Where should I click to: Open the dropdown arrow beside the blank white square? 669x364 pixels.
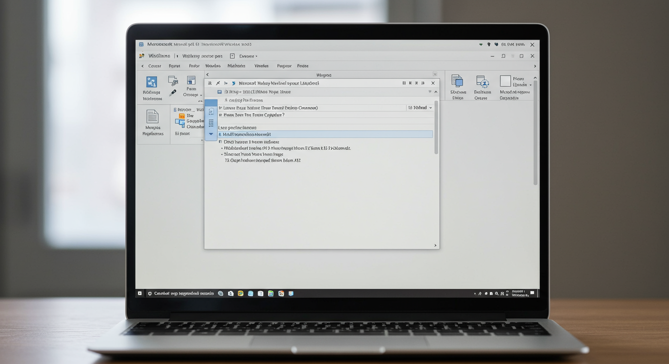coord(530,85)
